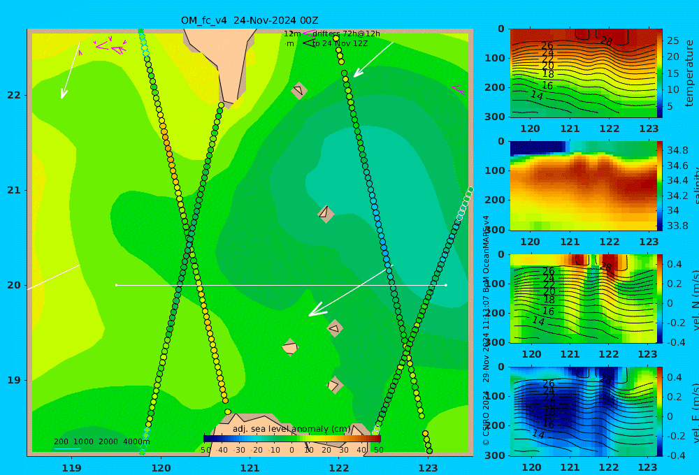Click the 28 contour label in temperature panel
Screen dimensions: 699x475
coord(606,41)
